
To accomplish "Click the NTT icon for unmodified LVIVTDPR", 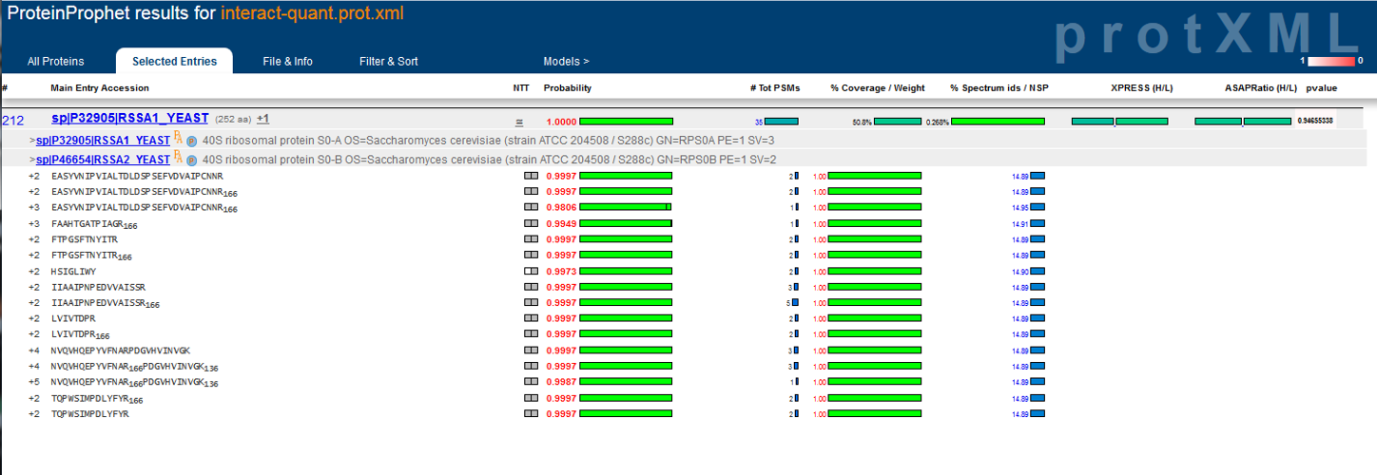I will click(x=530, y=319).
